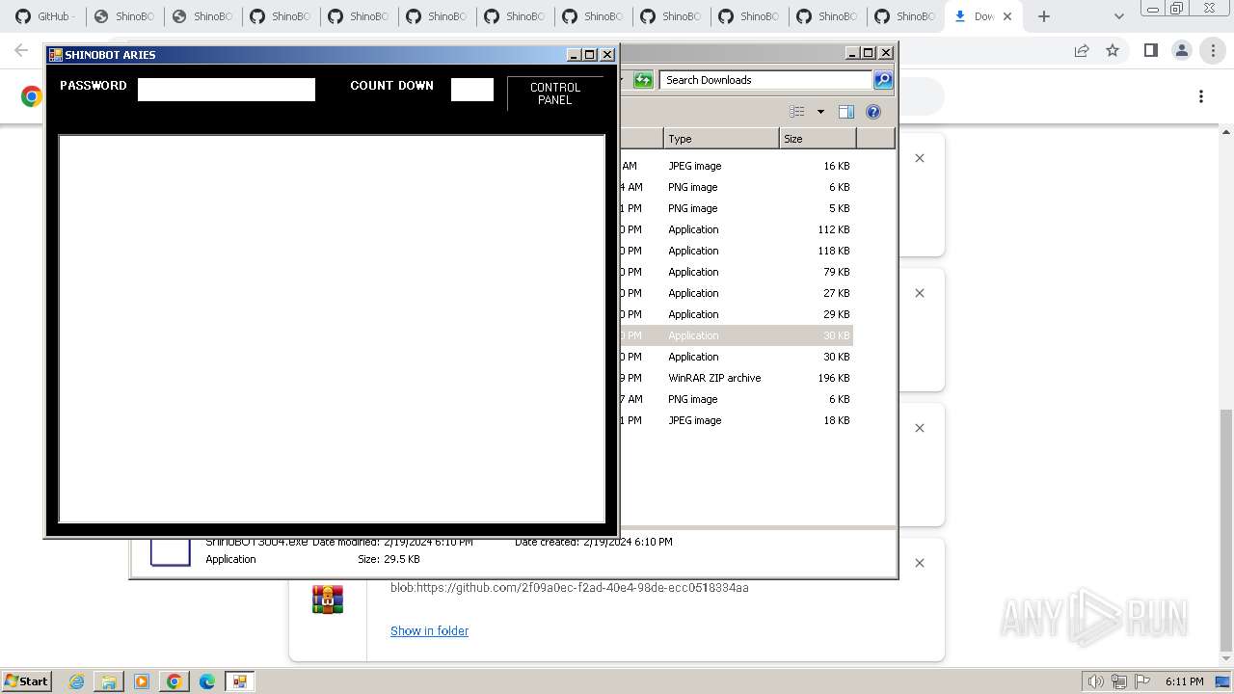The width and height of the screenshot is (1234, 694).
Task: Launch Internet Explorer from the taskbar
Action: pos(76,681)
